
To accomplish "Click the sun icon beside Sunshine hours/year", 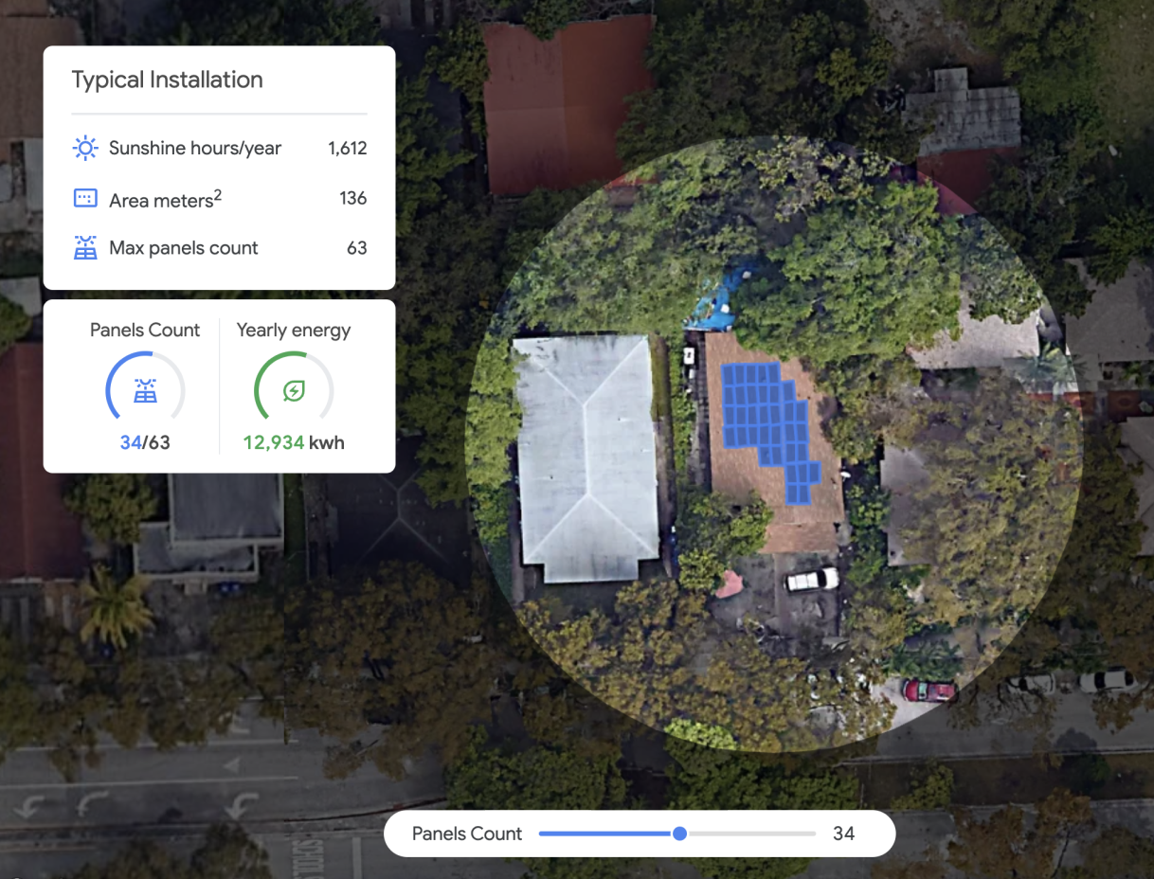I will coord(85,148).
